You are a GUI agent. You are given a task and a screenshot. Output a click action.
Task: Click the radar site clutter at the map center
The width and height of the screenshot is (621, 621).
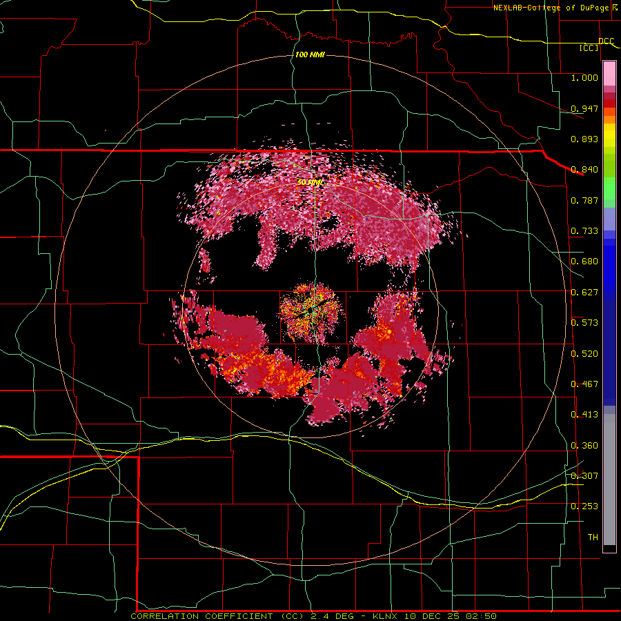[312, 312]
